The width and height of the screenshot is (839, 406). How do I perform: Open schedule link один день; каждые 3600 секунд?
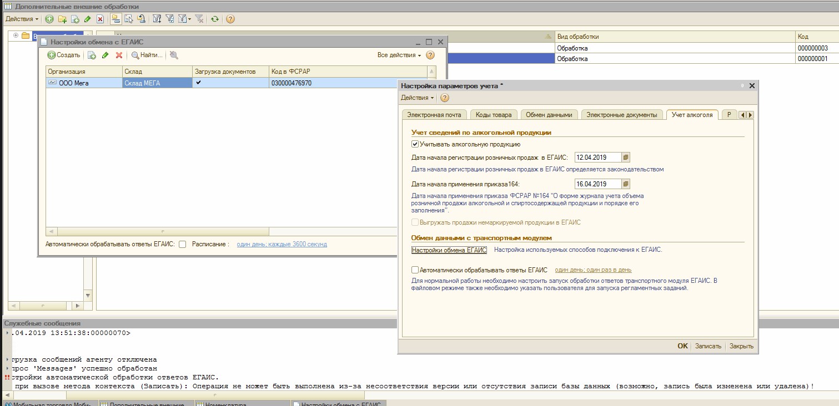pos(282,244)
